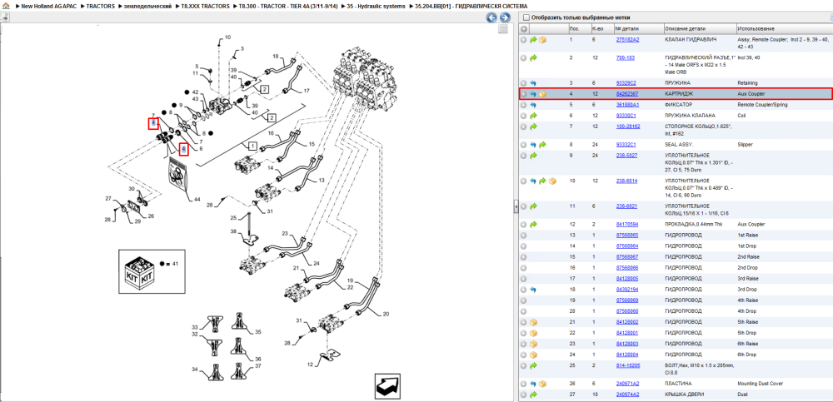Select 'ПЛАСТИНА' description cell
The width and height of the screenshot is (833, 402).
click(x=680, y=384)
